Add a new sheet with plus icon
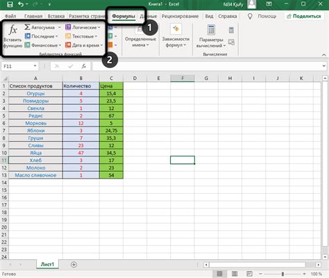Image resolution: width=329 pixels, height=278 pixels. point(74,264)
